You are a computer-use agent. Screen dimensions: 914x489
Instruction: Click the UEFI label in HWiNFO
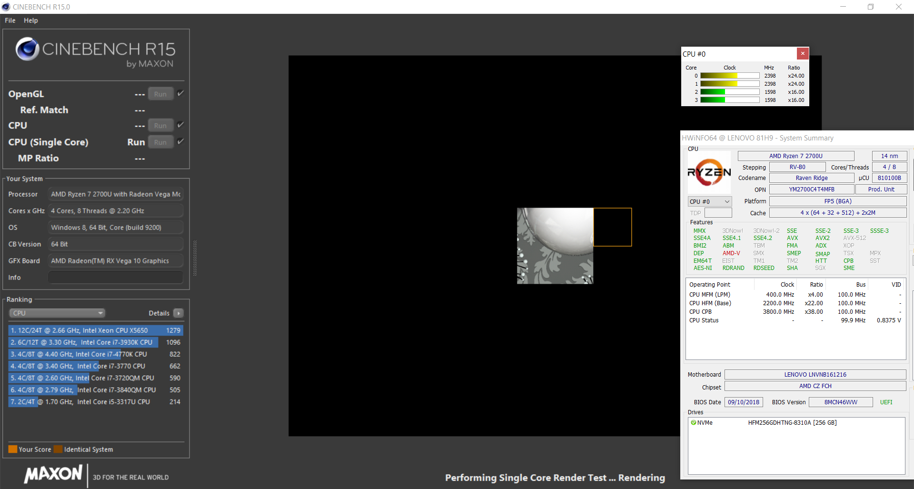(886, 402)
